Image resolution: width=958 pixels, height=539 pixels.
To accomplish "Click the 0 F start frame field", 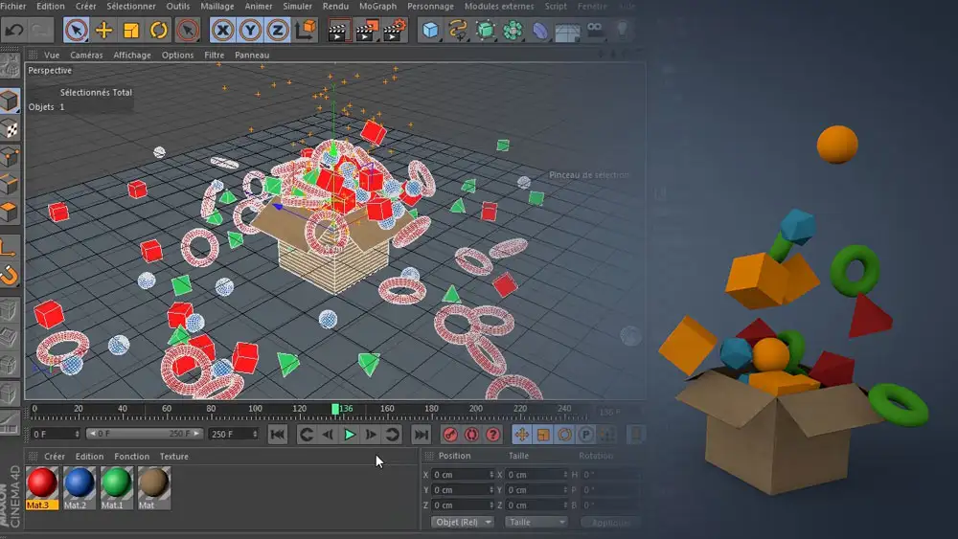I will click(x=56, y=434).
